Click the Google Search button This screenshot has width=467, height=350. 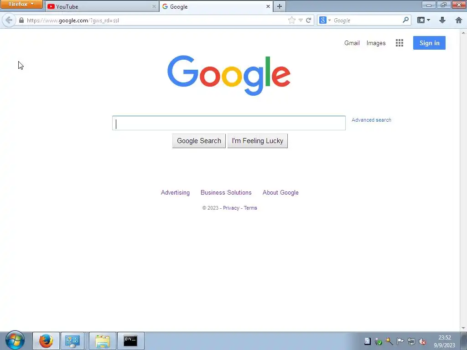[199, 141]
